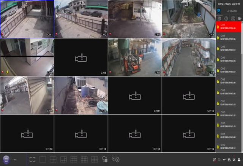
Task: Choose the nine-channel grid layout icon
Action: [74, 159]
